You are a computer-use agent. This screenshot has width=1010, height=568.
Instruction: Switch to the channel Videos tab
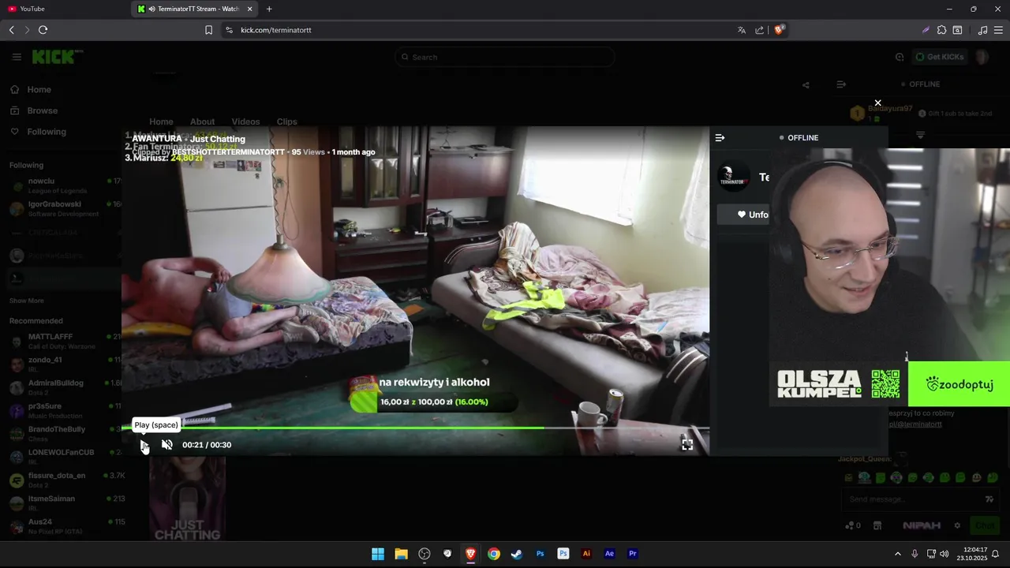(245, 121)
